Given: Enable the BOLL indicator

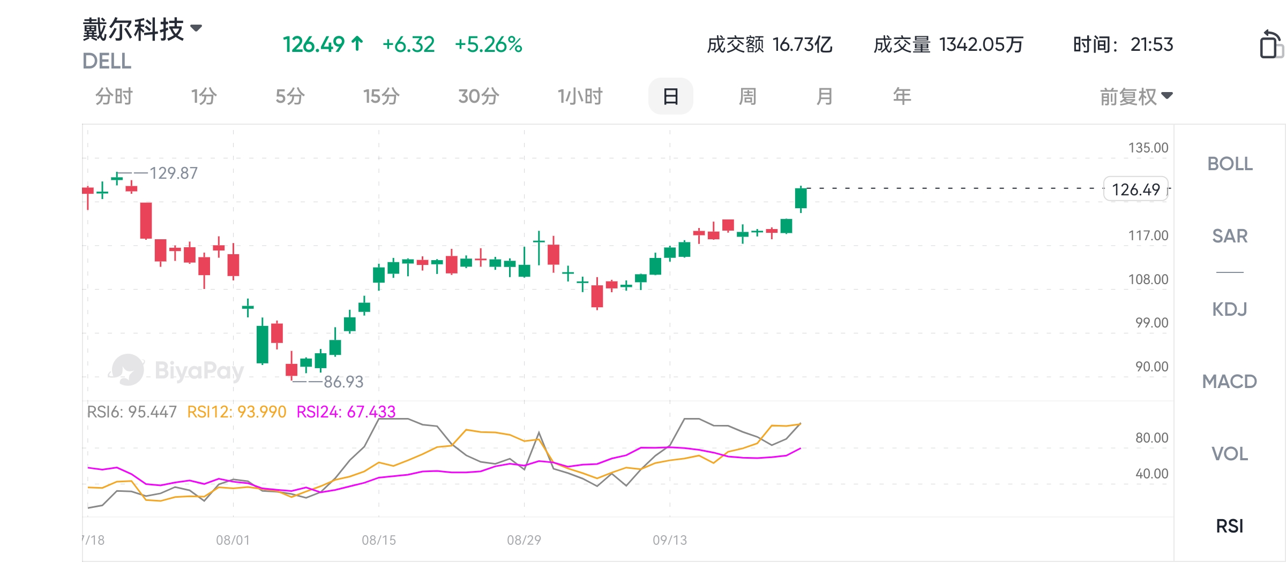Looking at the screenshot, I should (x=1230, y=164).
